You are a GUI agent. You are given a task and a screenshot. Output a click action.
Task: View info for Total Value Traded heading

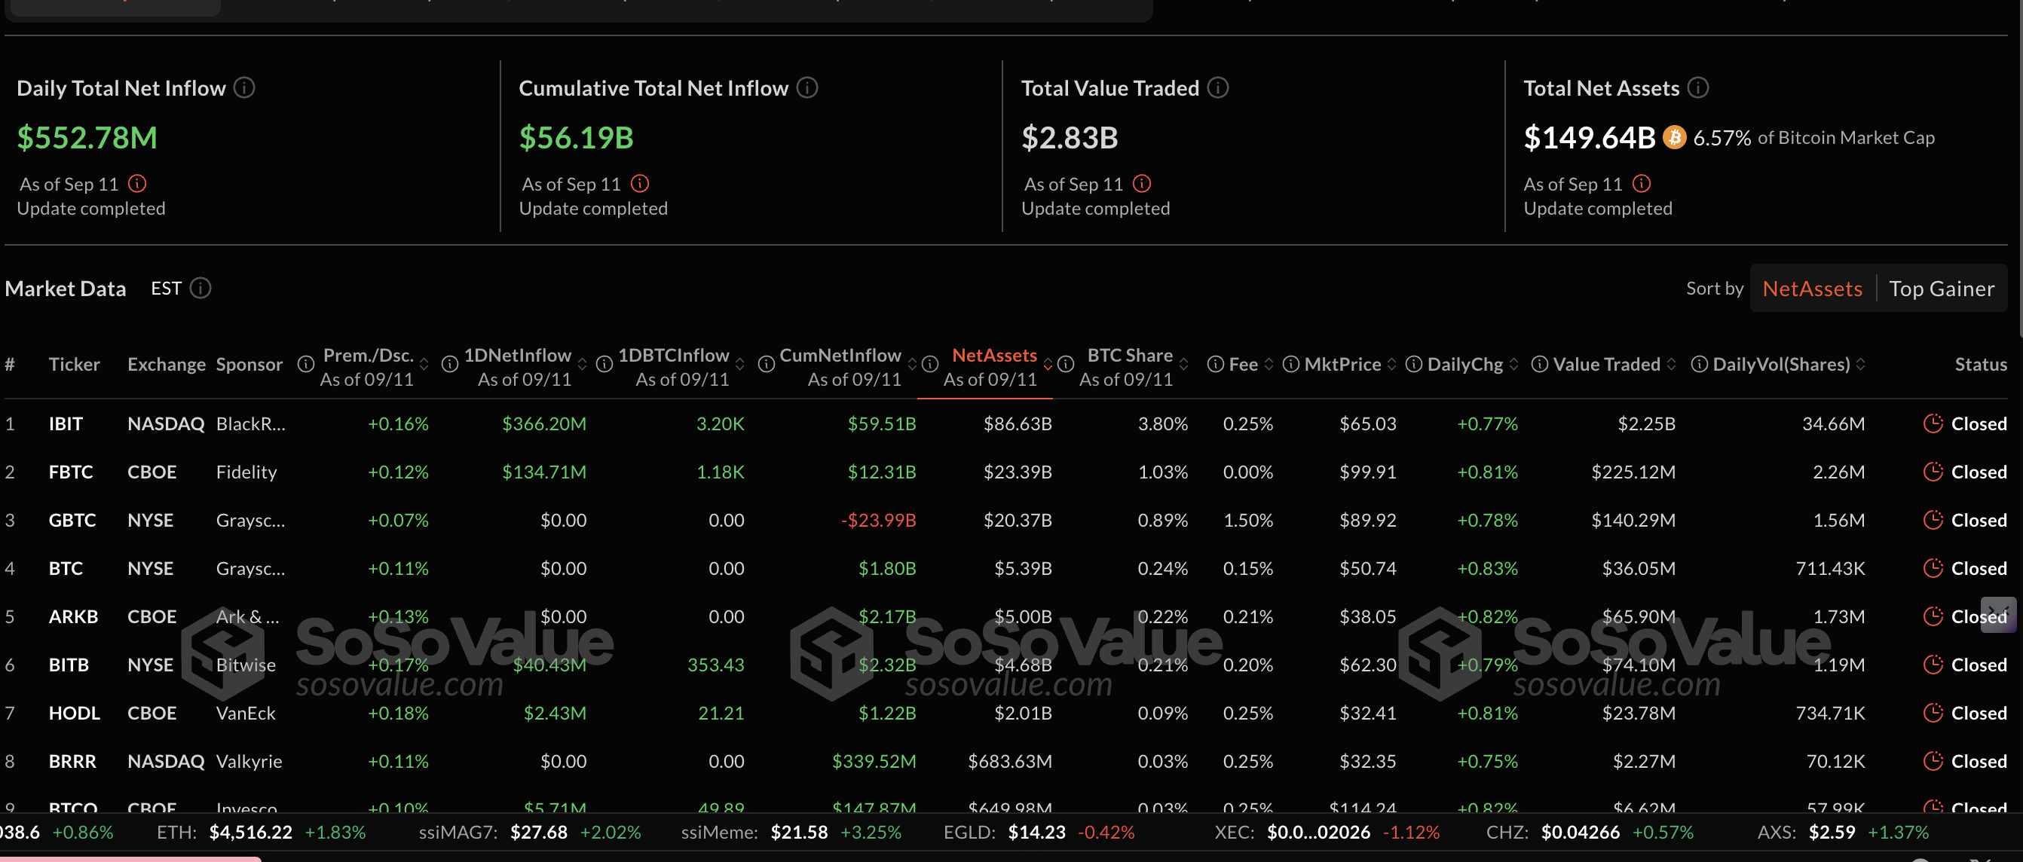pyautogui.click(x=1218, y=88)
